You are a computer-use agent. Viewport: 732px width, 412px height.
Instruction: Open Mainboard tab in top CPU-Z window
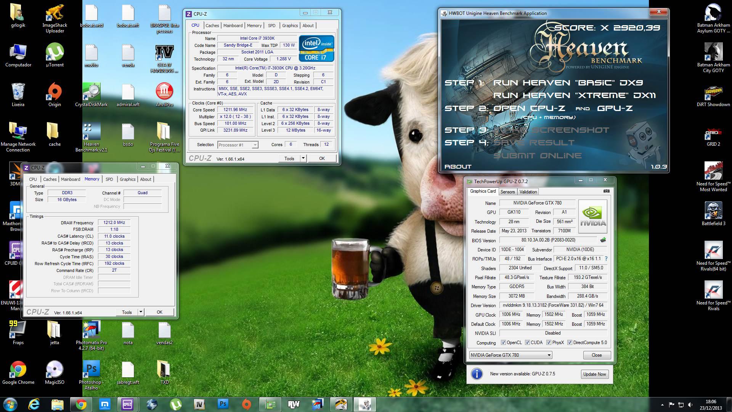point(233,26)
